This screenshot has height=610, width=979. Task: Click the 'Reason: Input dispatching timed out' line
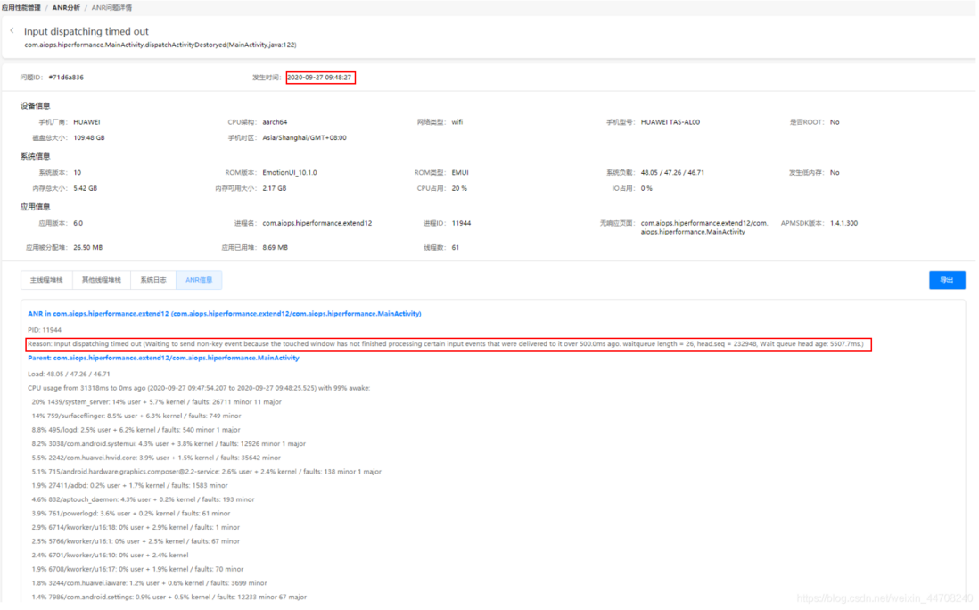pyautogui.click(x=446, y=344)
